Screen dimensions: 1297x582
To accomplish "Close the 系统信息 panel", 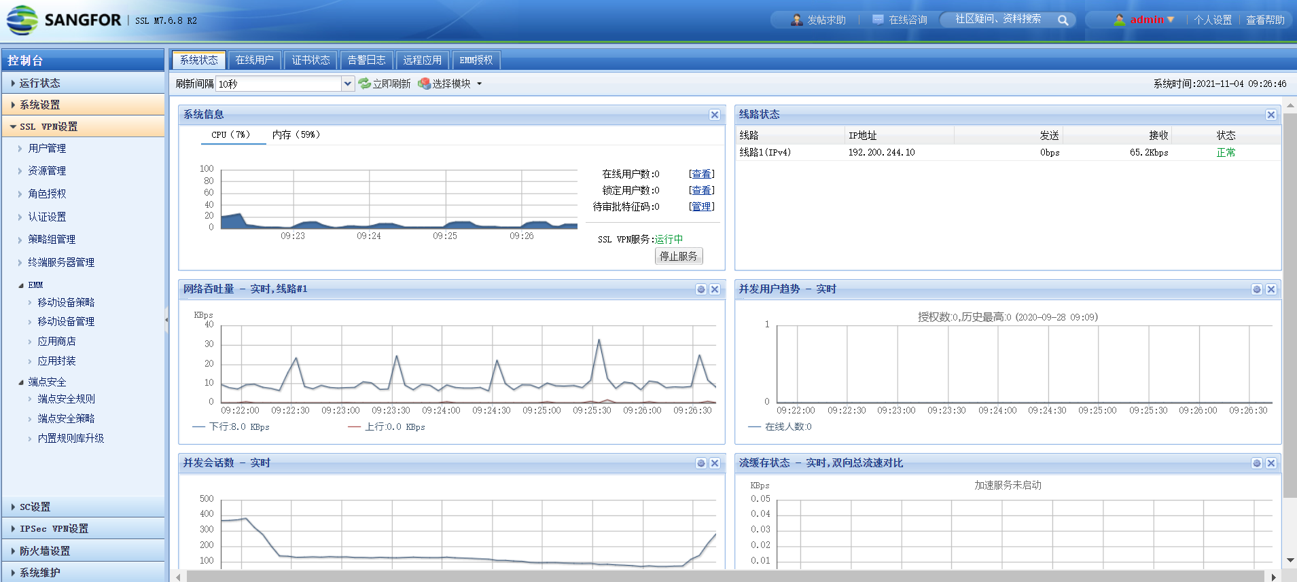I will coord(715,115).
